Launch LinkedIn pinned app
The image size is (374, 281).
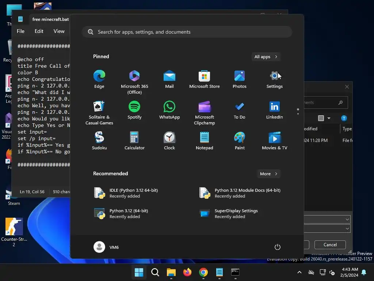click(x=275, y=110)
